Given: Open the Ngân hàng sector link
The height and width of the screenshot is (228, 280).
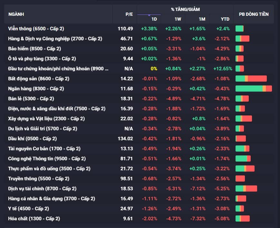Looking at the screenshot, I should [36, 89].
